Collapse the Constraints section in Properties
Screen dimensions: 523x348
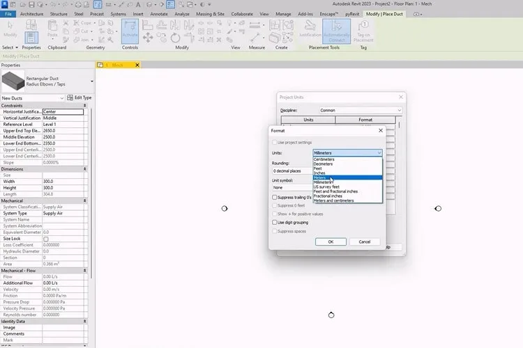tap(84, 106)
